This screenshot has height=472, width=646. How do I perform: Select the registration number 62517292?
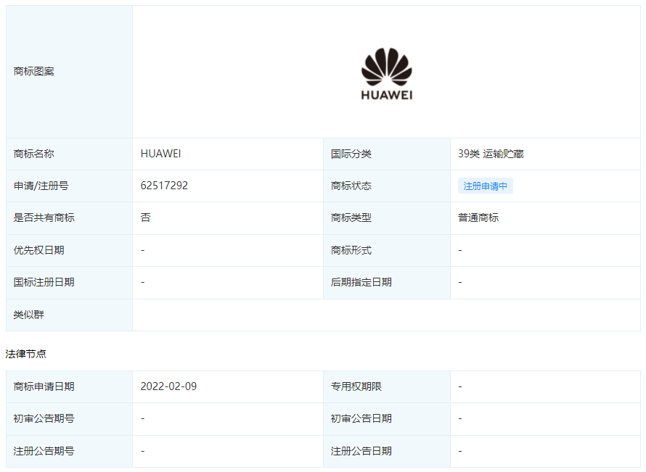click(164, 186)
